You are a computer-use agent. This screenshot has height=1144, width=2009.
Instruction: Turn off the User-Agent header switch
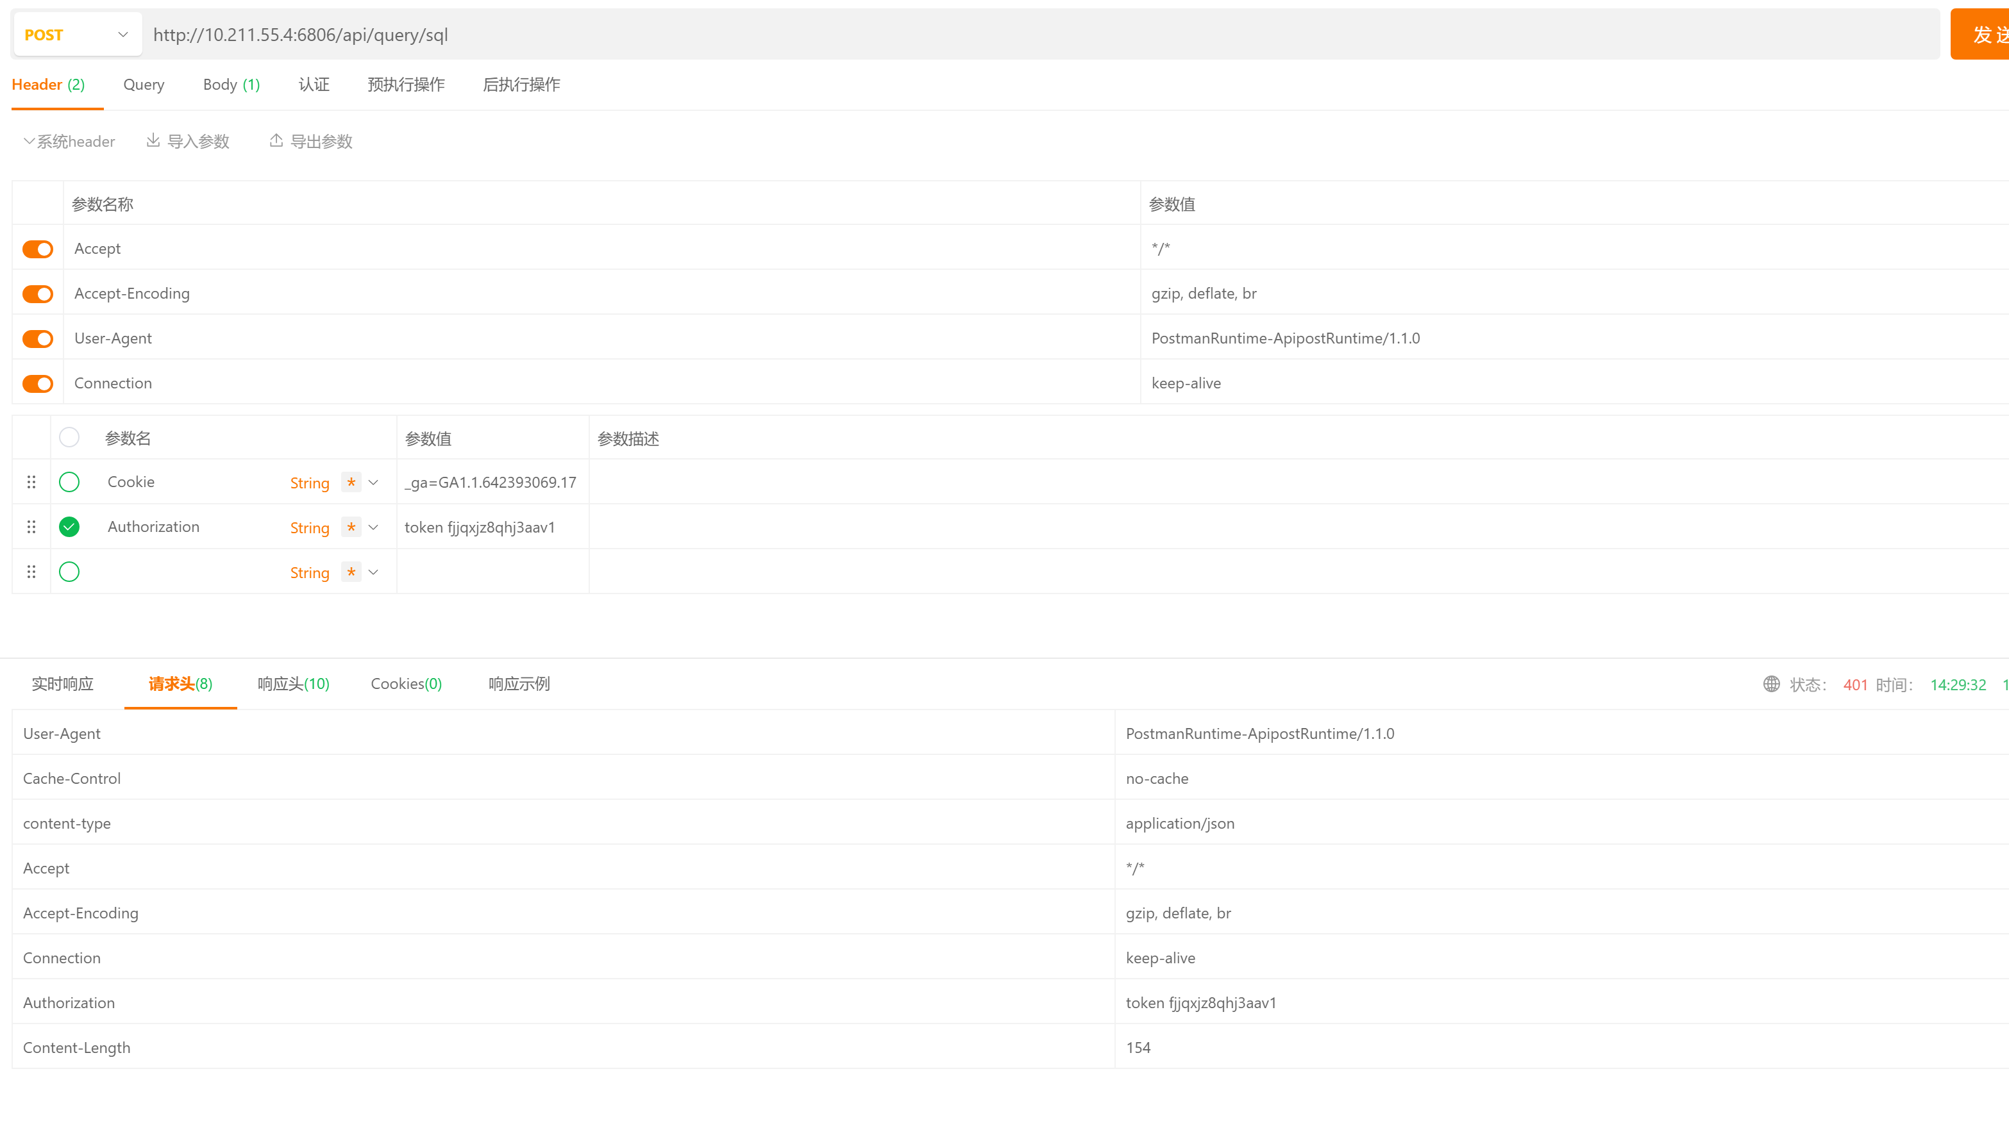(x=38, y=338)
